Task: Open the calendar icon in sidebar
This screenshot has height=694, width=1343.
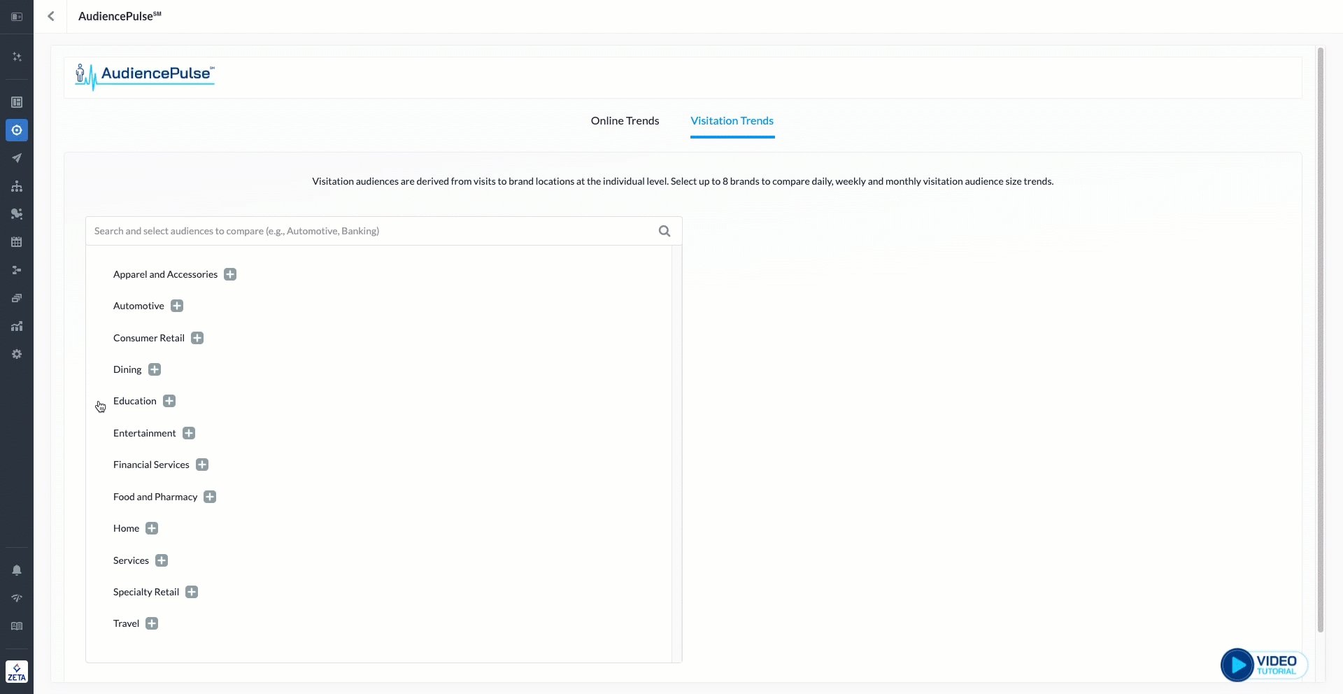Action: 17,242
